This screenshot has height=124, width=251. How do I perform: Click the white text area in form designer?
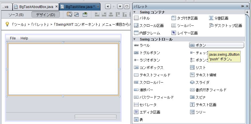coord(63,69)
